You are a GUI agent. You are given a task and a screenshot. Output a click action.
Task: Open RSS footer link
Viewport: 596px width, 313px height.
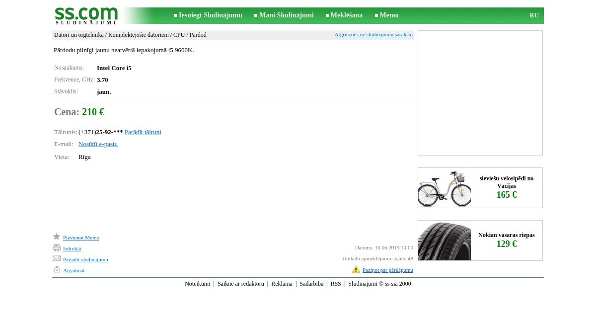click(336, 284)
